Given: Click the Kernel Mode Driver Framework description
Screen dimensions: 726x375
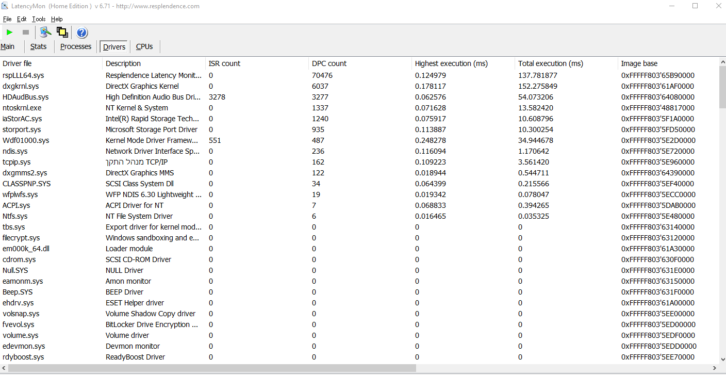Looking at the screenshot, I should click(x=152, y=140).
